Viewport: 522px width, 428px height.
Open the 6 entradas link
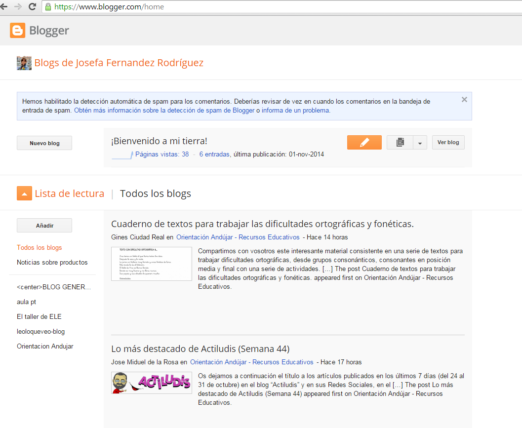tap(214, 155)
